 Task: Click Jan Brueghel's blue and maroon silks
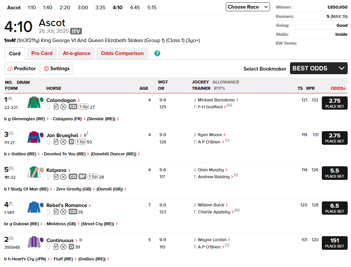[x=34, y=137]
